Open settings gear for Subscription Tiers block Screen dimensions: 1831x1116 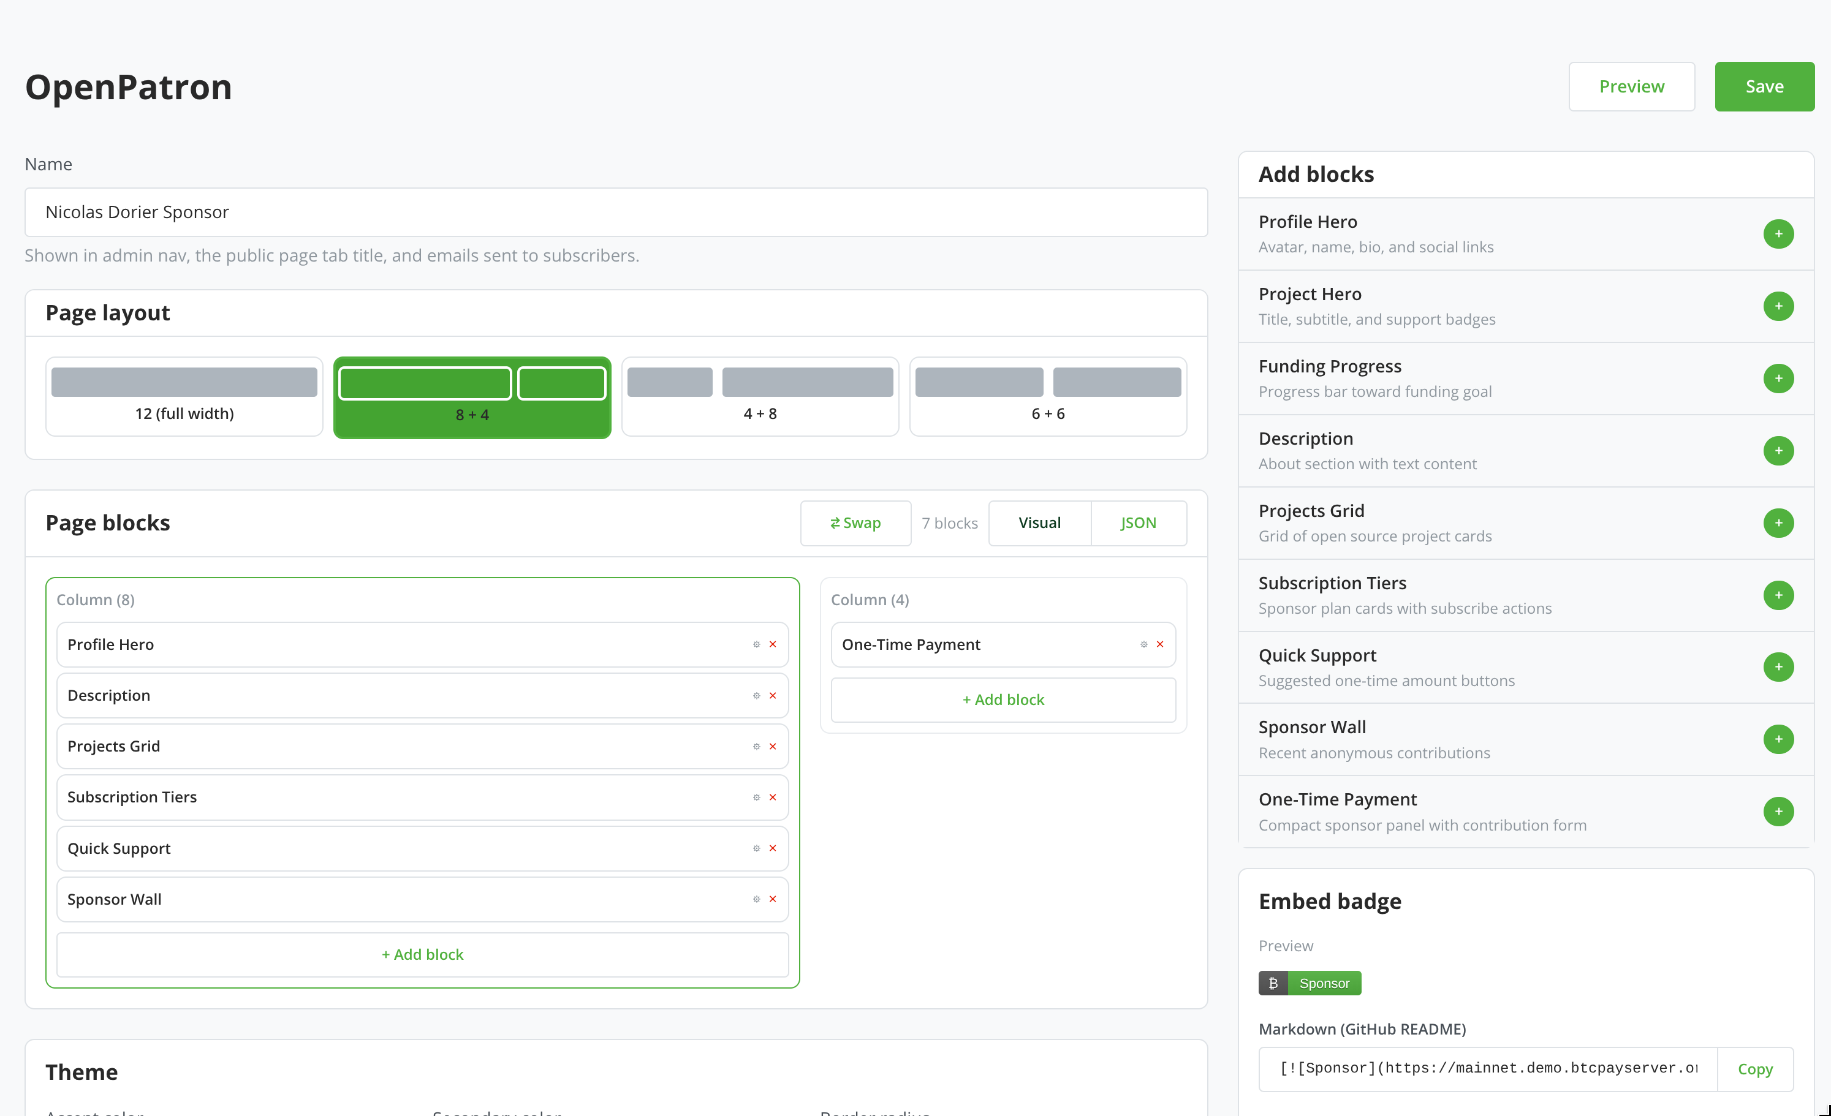click(x=756, y=797)
